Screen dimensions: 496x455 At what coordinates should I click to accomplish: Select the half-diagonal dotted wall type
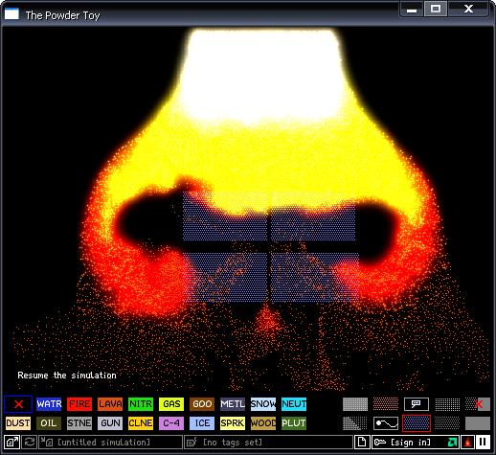point(355,423)
